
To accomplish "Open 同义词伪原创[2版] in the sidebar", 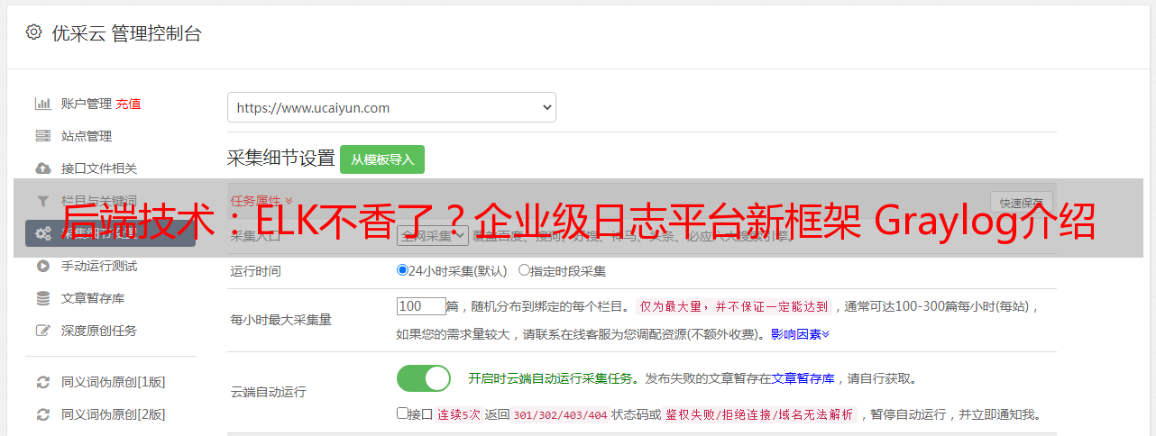I will tap(113, 414).
